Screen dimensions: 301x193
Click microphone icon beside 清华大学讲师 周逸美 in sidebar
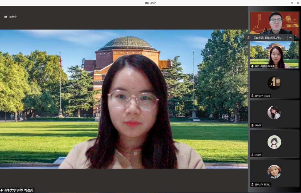[252, 66]
